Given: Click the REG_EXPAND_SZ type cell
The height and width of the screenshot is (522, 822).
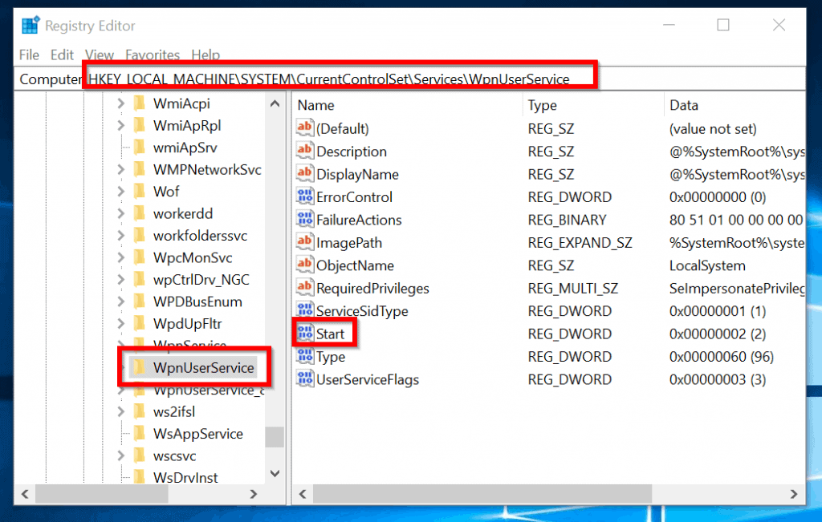Looking at the screenshot, I should coord(580,242).
